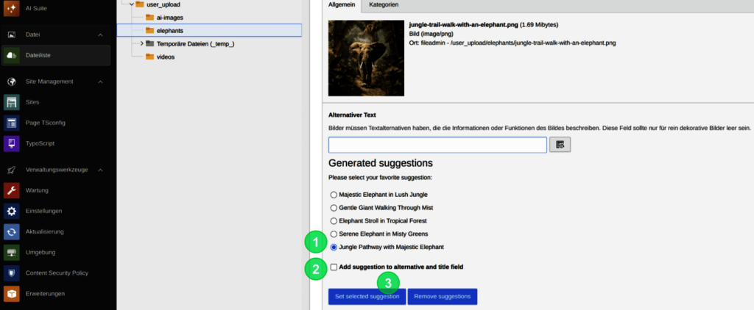Open the Einstellungen gear icon
This screenshot has width=754, height=310.
click(x=12, y=211)
